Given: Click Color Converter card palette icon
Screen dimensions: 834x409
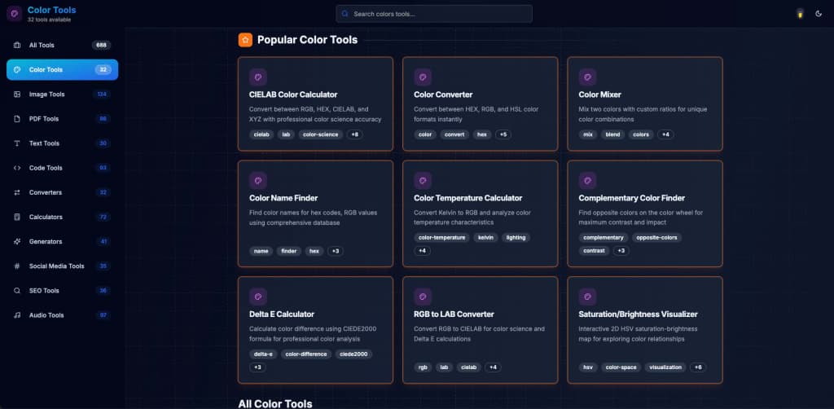Looking at the screenshot, I should coord(423,77).
